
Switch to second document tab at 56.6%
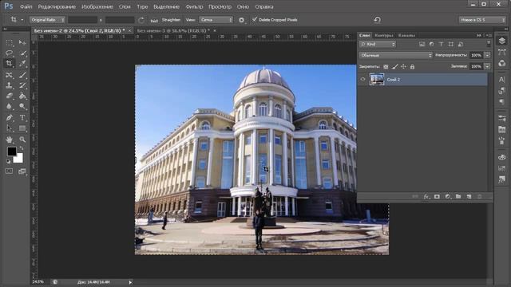tap(173, 30)
